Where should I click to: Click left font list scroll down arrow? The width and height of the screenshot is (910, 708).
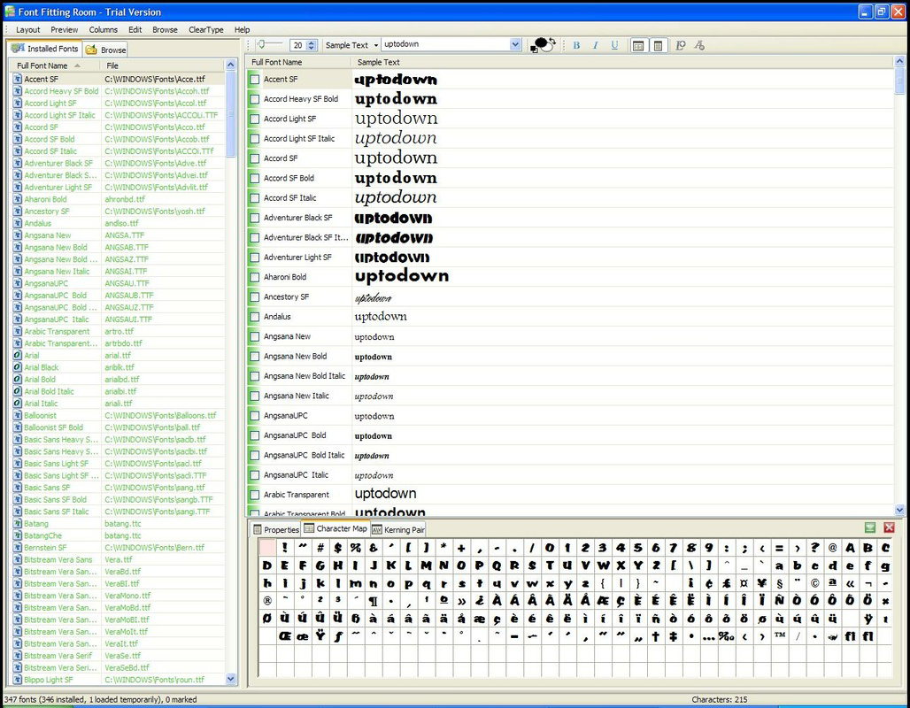230,679
